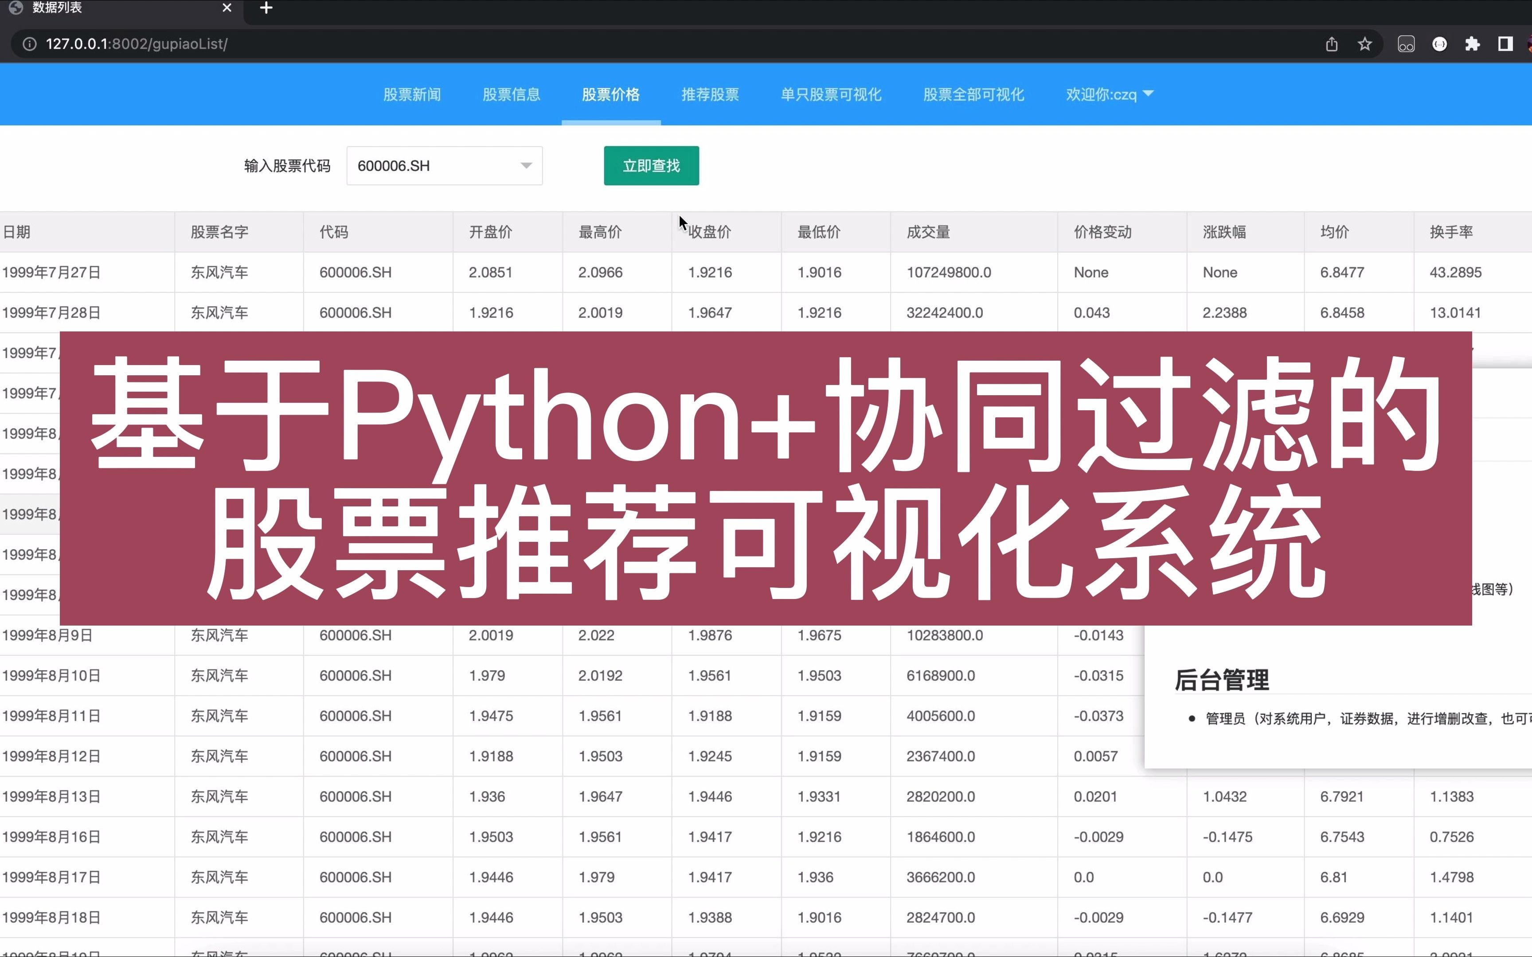Click the square-faced extension icon in toolbar
The width and height of the screenshot is (1532, 957).
[1406, 44]
